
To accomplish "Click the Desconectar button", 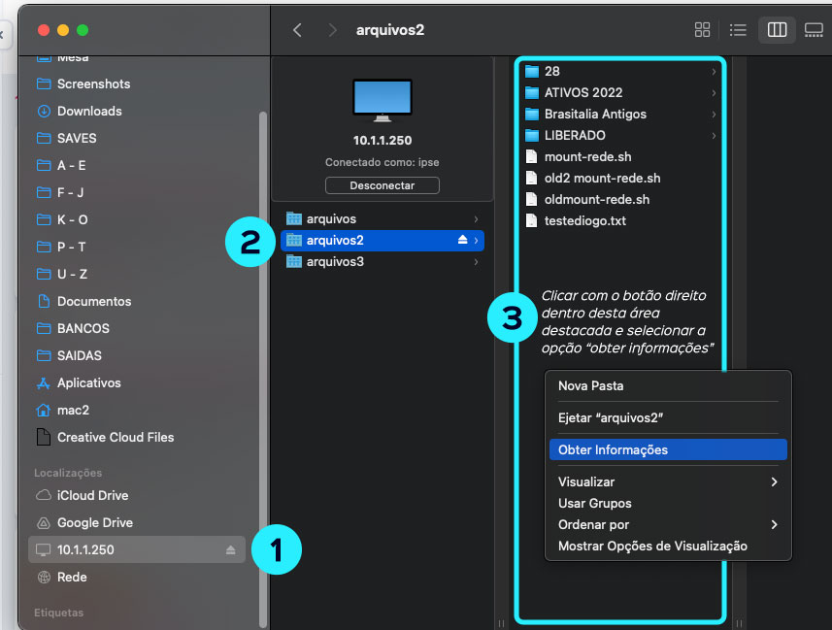I will coord(382,185).
